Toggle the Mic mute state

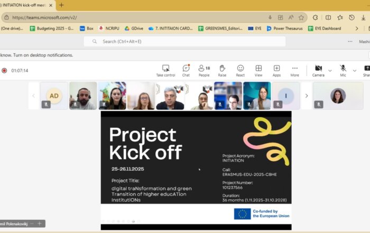point(343,70)
